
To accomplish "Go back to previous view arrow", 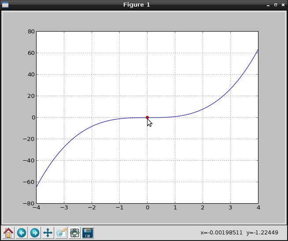I will pyautogui.click(x=22, y=233).
